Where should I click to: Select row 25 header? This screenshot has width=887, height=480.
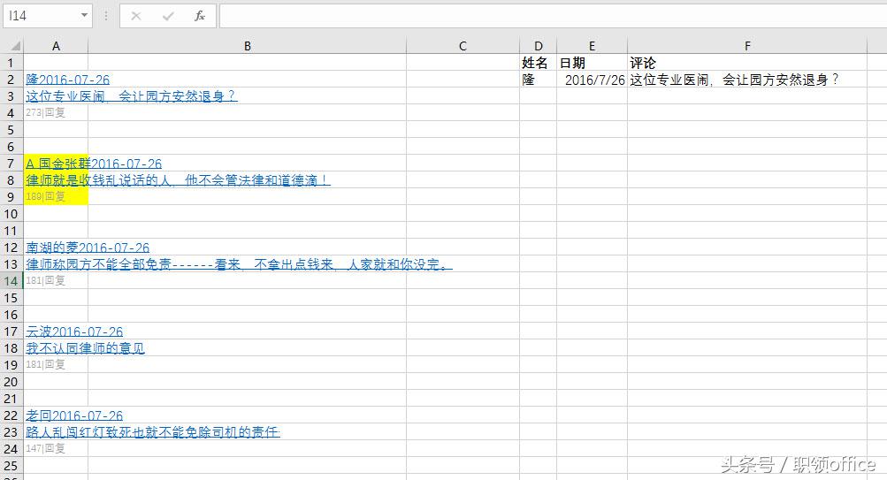[x=11, y=466]
